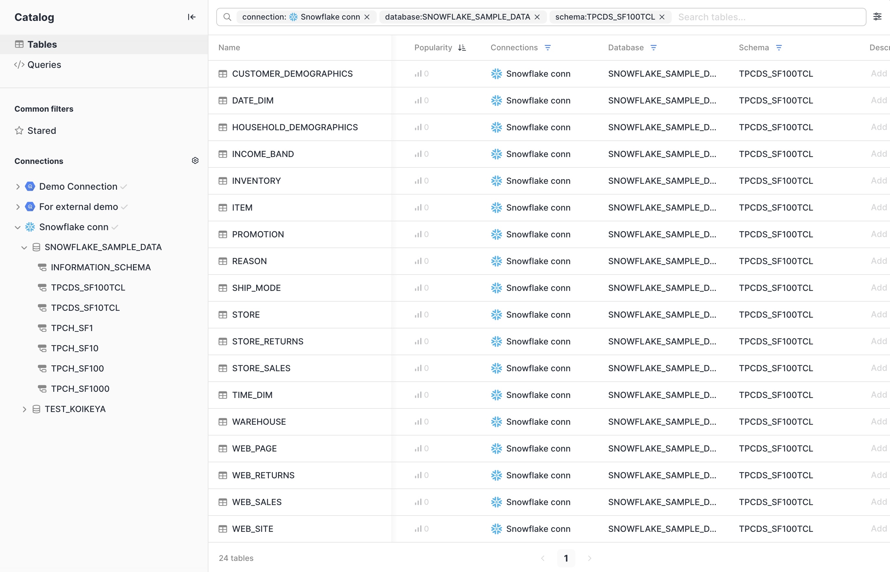This screenshot has height=572, width=890.
Task: Open Connections column filter icon
Action: click(x=547, y=48)
